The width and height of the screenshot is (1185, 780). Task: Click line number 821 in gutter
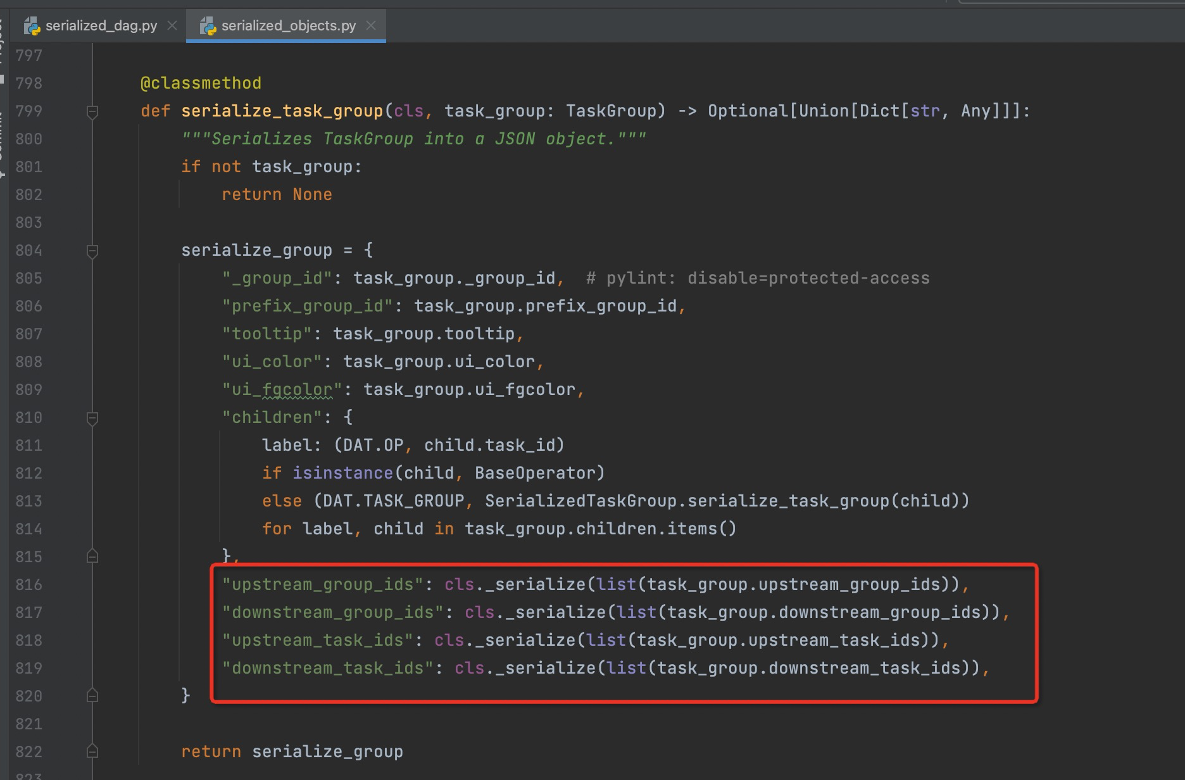[29, 724]
